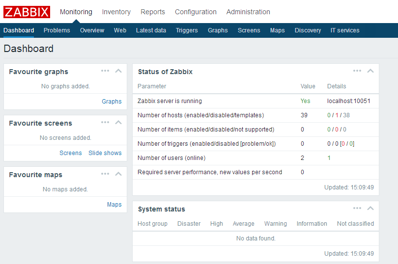398x264 pixels.
Task: Switch to the Screens submenu tab
Action: 249,30
